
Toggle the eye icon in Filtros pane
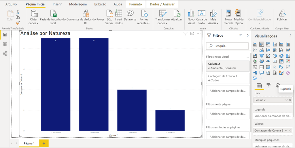[x=241, y=35]
